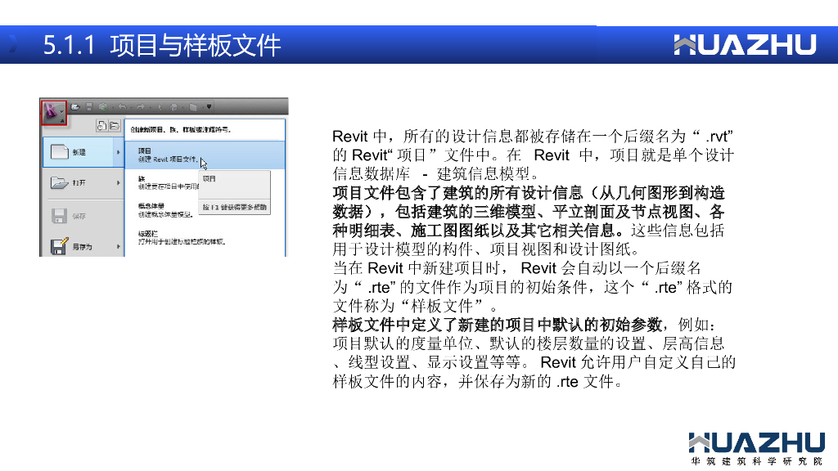Click the bold paragraph starting 项目文件包含了建筑
The width and height of the screenshot is (838, 471).
click(529, 212)
